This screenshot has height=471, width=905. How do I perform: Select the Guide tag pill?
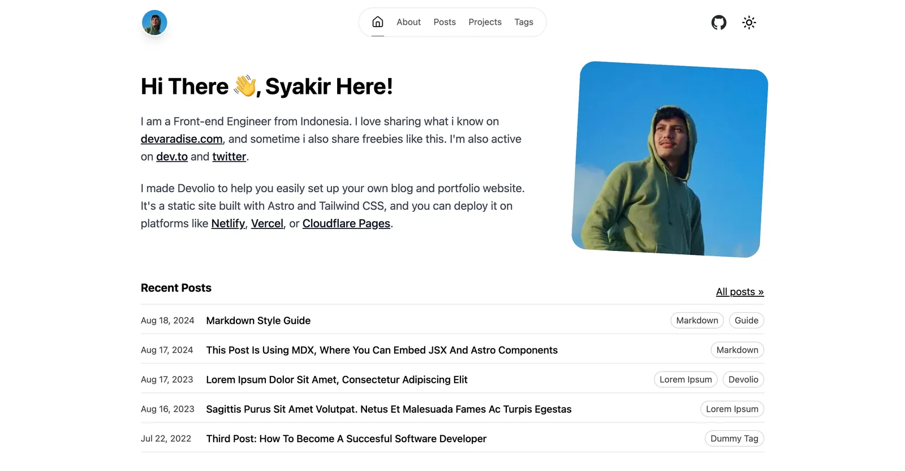[x=746, y=321]
